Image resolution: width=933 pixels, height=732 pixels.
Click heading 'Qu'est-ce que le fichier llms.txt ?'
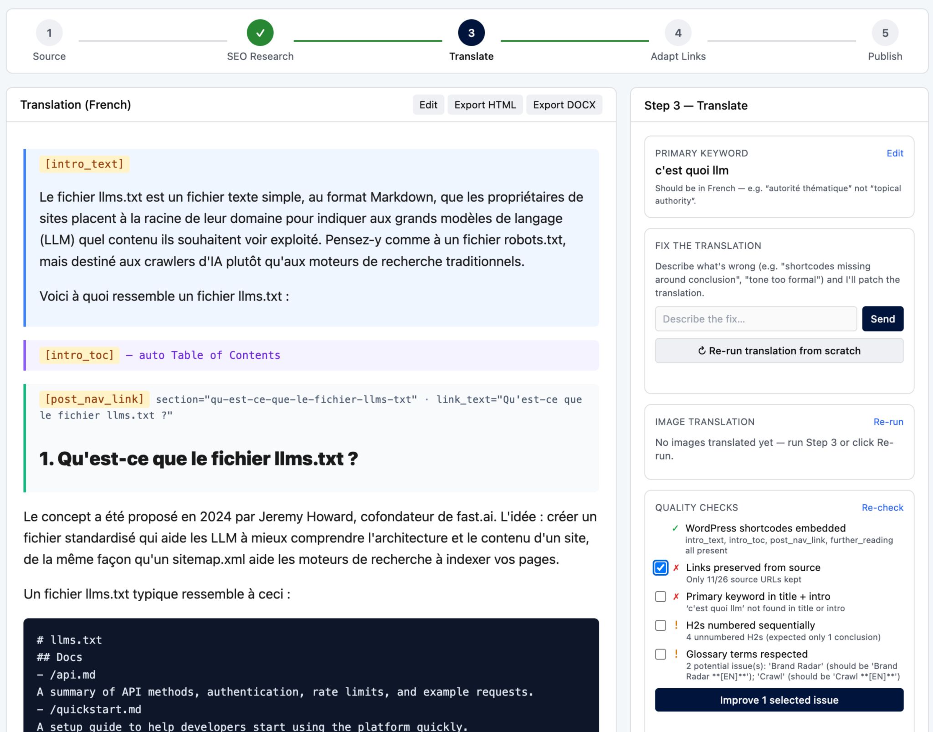coord(199,459)
